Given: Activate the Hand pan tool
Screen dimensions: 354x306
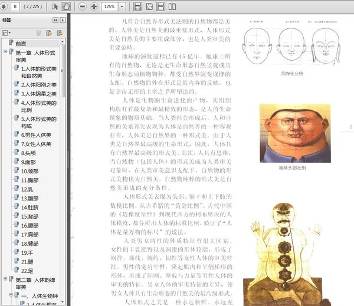Looking at the screenshot, I should [x=66, y=6].
